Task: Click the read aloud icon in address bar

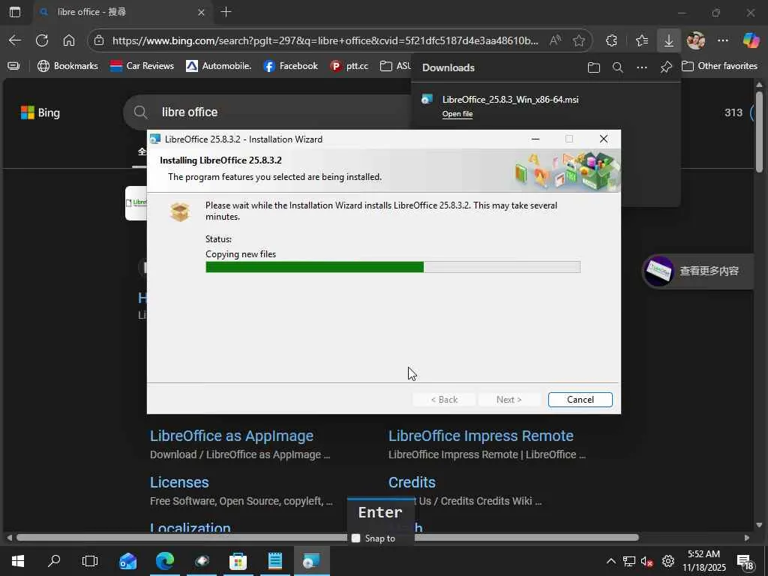Action: [555, 40]
